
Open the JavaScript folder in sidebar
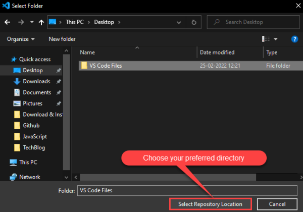point(35,136)
